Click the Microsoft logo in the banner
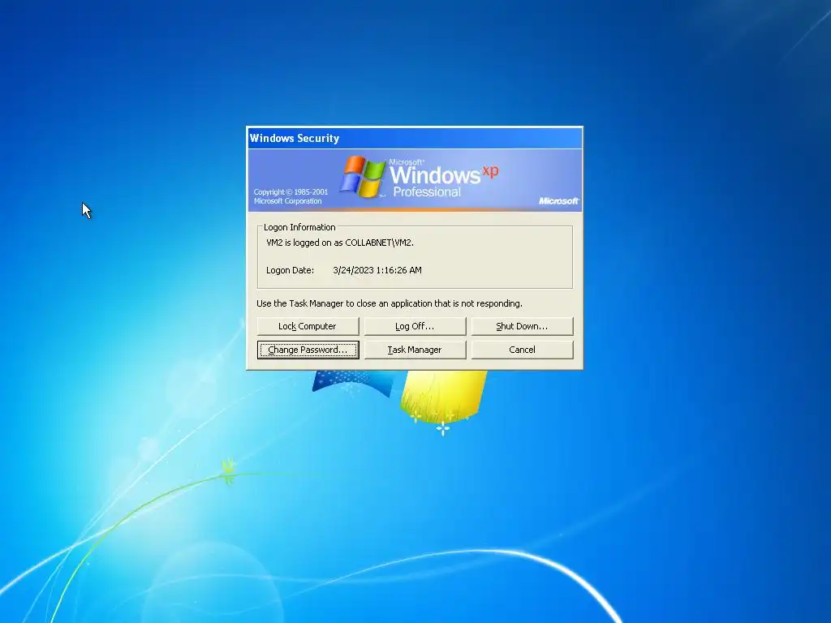Screen dimensions: 831x623 coord(558,201)
